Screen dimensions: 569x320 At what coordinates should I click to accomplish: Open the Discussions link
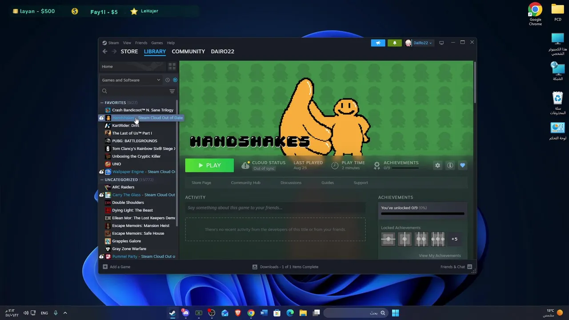(x=291, y=183)
